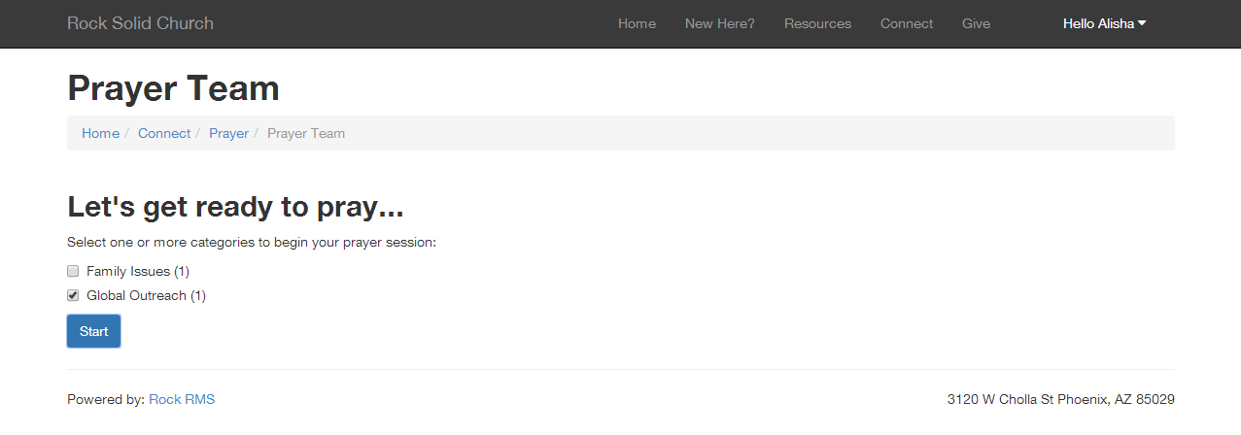Click the 3120 W Cholla St address text
The height and width of the screenshot is (435, 1241).
(x=1061, y=399)
